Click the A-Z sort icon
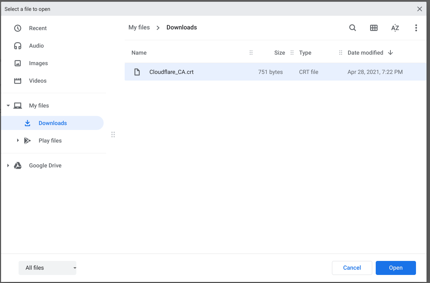The width and height of the screenshot is (430, 283). click(395, 28)
